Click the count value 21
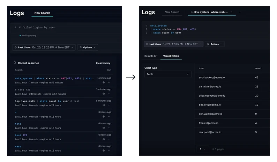 tap(257, 87)
